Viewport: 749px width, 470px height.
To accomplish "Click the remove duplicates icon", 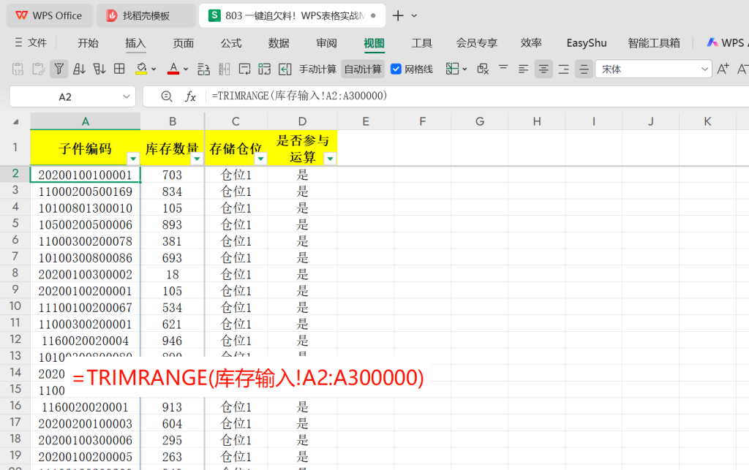I will (x=483, y=69).
